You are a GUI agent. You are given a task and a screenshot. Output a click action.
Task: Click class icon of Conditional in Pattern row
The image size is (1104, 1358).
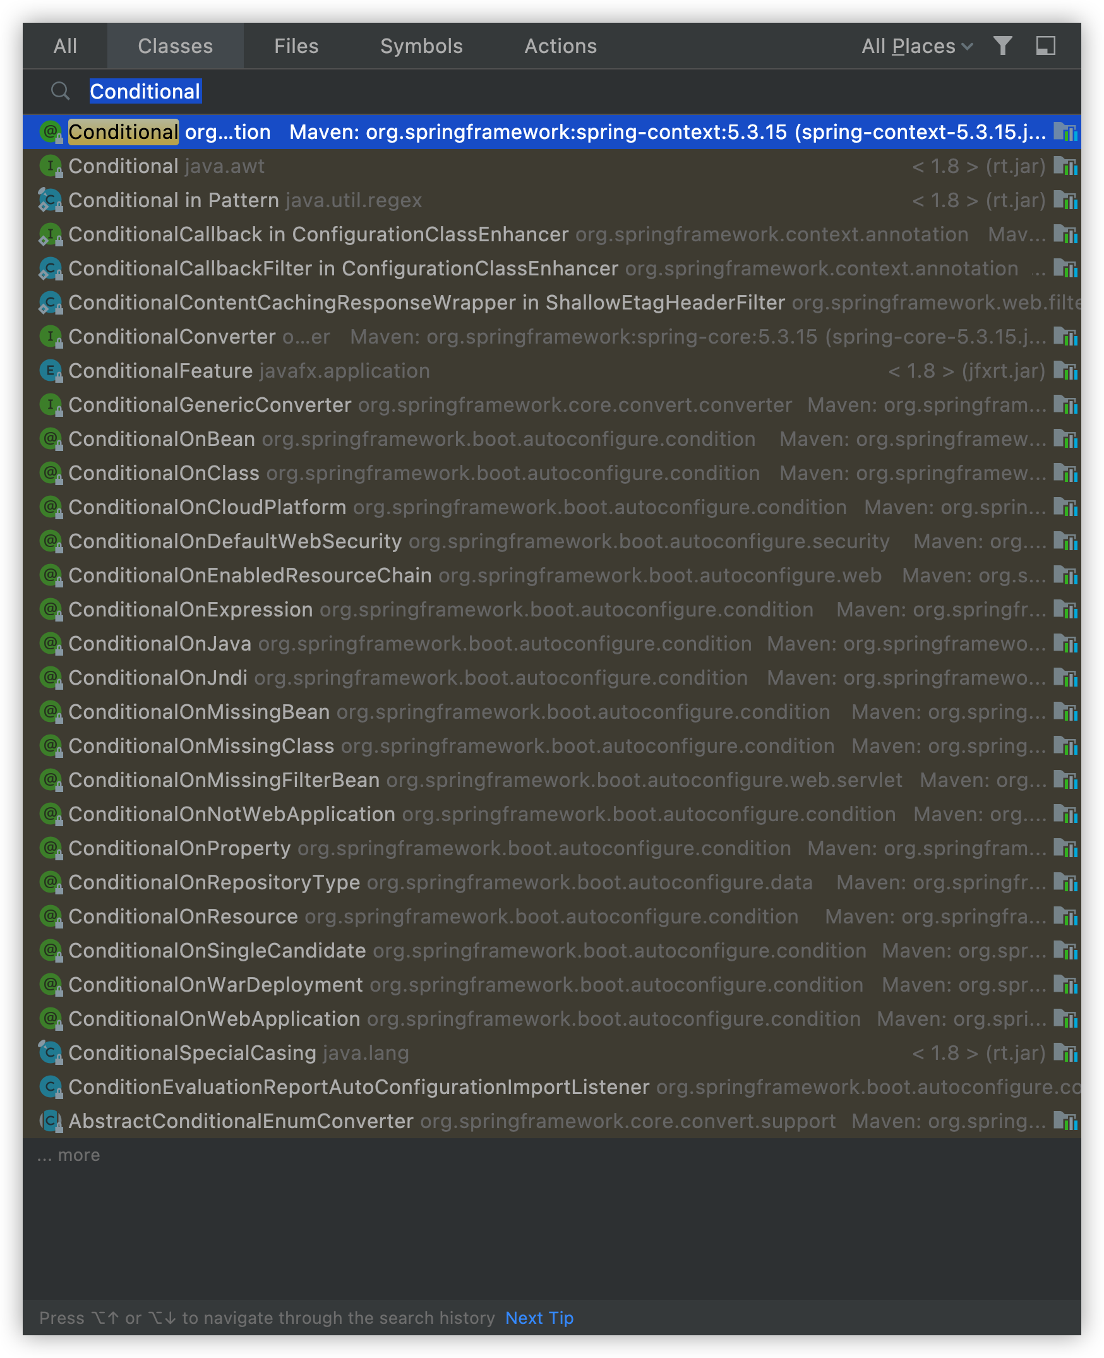[x=51, y=200]
